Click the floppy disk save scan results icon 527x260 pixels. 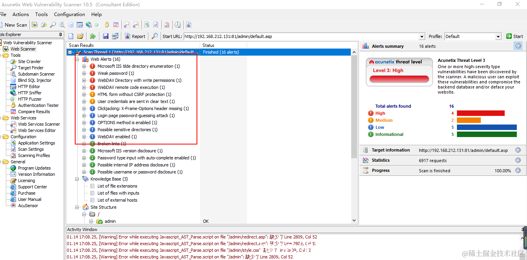tap(106, 36)
